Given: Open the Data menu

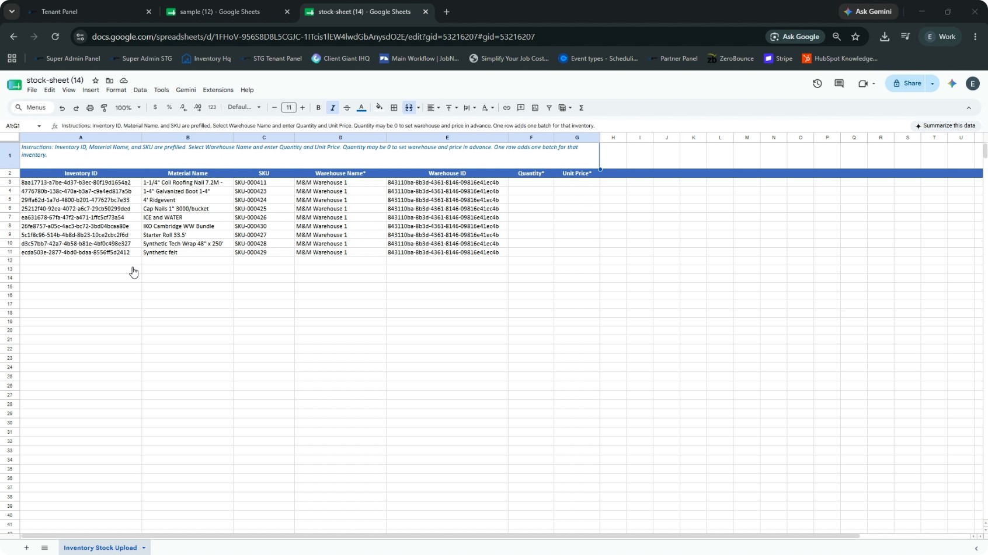Looking at the screenshot, I should click(140, 90).
